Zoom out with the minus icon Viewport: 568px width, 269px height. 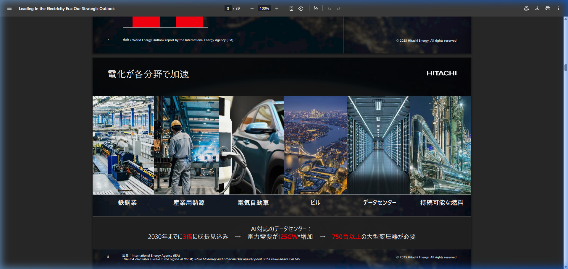coord(252,9)
